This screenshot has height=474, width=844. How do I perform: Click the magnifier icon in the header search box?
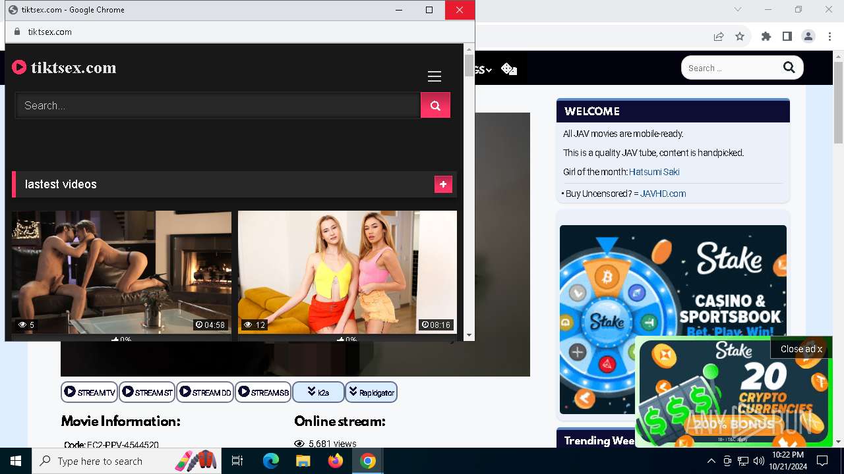point(789,67)
